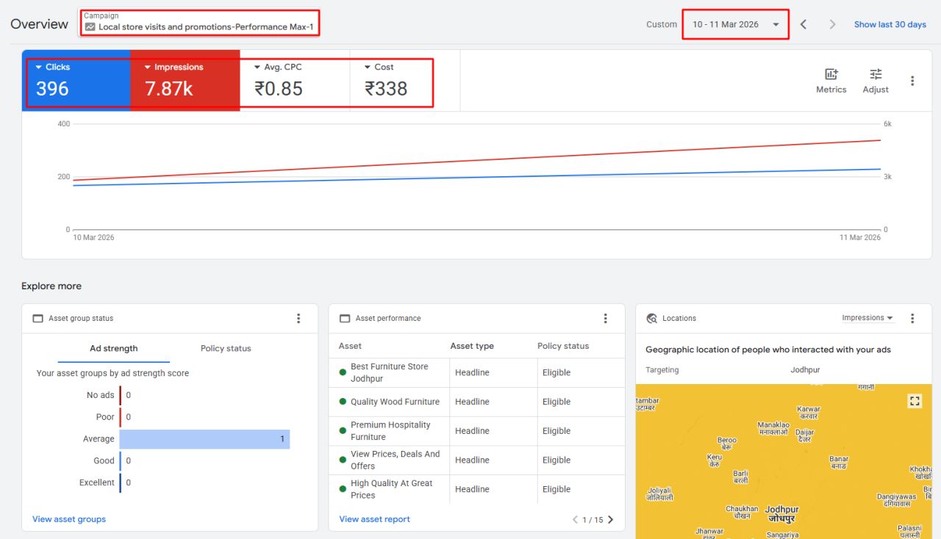
Task: Open the Adjust sliders icon
Action: (876, 74)
